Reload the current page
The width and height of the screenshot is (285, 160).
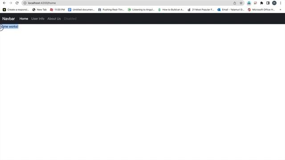17,3
